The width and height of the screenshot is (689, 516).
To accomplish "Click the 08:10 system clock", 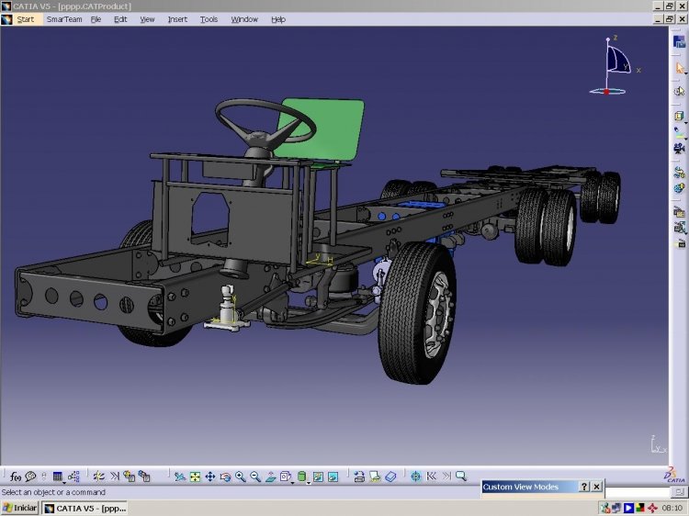I will coord(672,508).
